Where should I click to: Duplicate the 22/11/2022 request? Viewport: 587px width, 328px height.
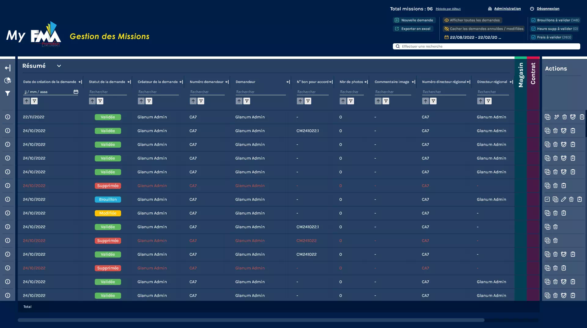coord(548,117)
